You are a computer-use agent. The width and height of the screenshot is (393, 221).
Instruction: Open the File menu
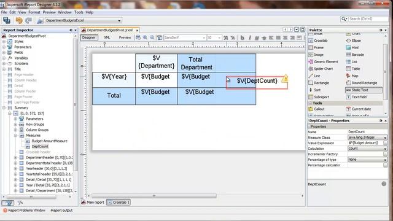[x=4, y=12]
